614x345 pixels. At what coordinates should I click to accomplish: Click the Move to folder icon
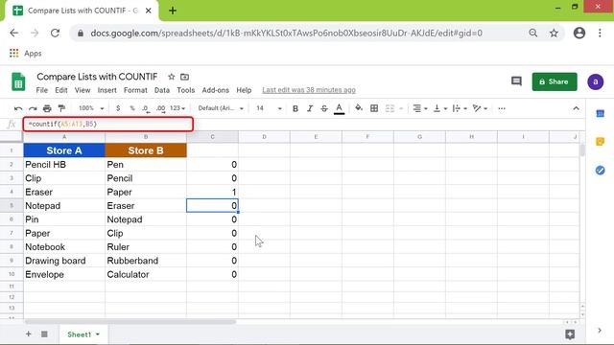[x=184, y=77]
